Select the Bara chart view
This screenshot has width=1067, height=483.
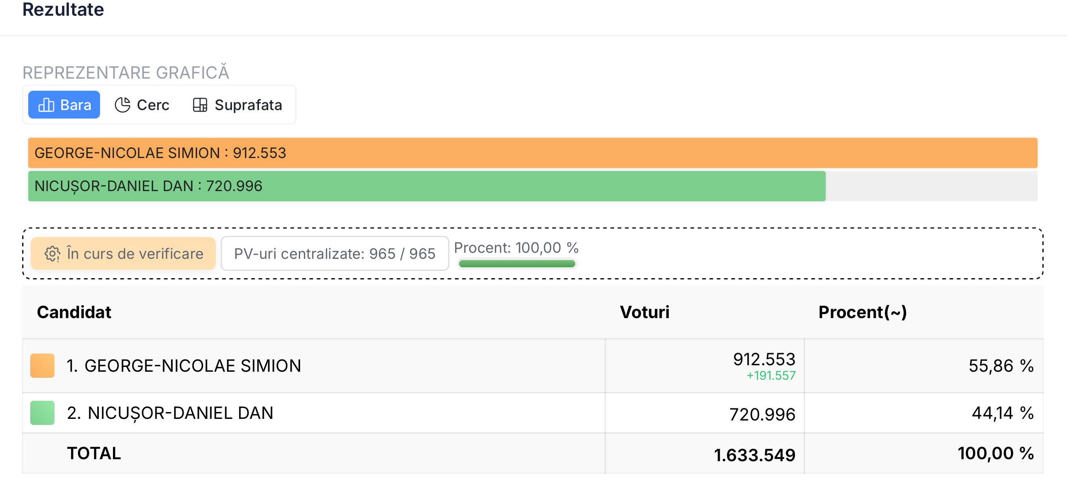[64, 105]
